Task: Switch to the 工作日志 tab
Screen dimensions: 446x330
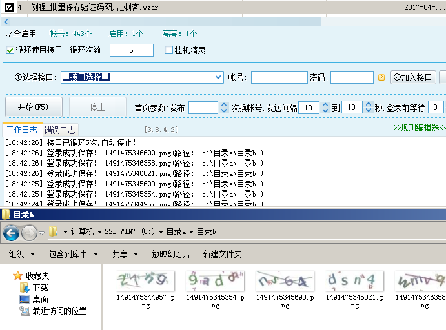Action: (21, 130)
